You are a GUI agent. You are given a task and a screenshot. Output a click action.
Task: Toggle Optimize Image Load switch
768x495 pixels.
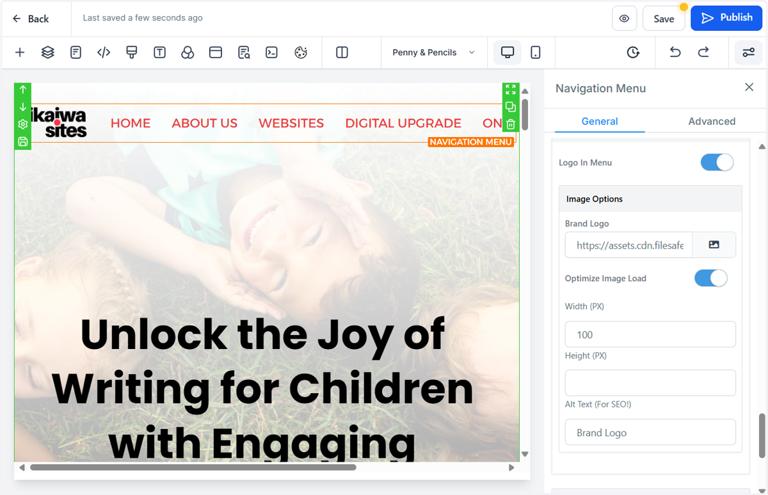[711, 278]
